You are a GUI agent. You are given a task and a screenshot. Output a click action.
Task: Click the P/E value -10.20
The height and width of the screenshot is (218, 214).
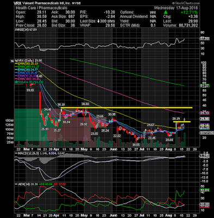109,12
